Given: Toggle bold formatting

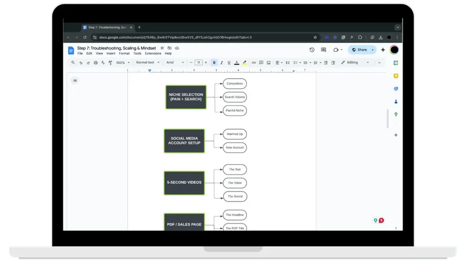Looking at the screenshot, I should point(214,63).
